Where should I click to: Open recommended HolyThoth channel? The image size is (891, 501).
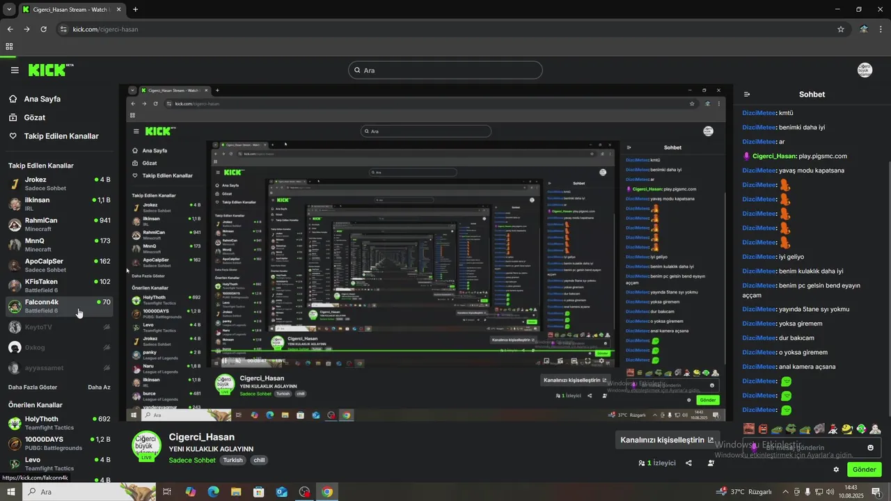coord(59,423)
